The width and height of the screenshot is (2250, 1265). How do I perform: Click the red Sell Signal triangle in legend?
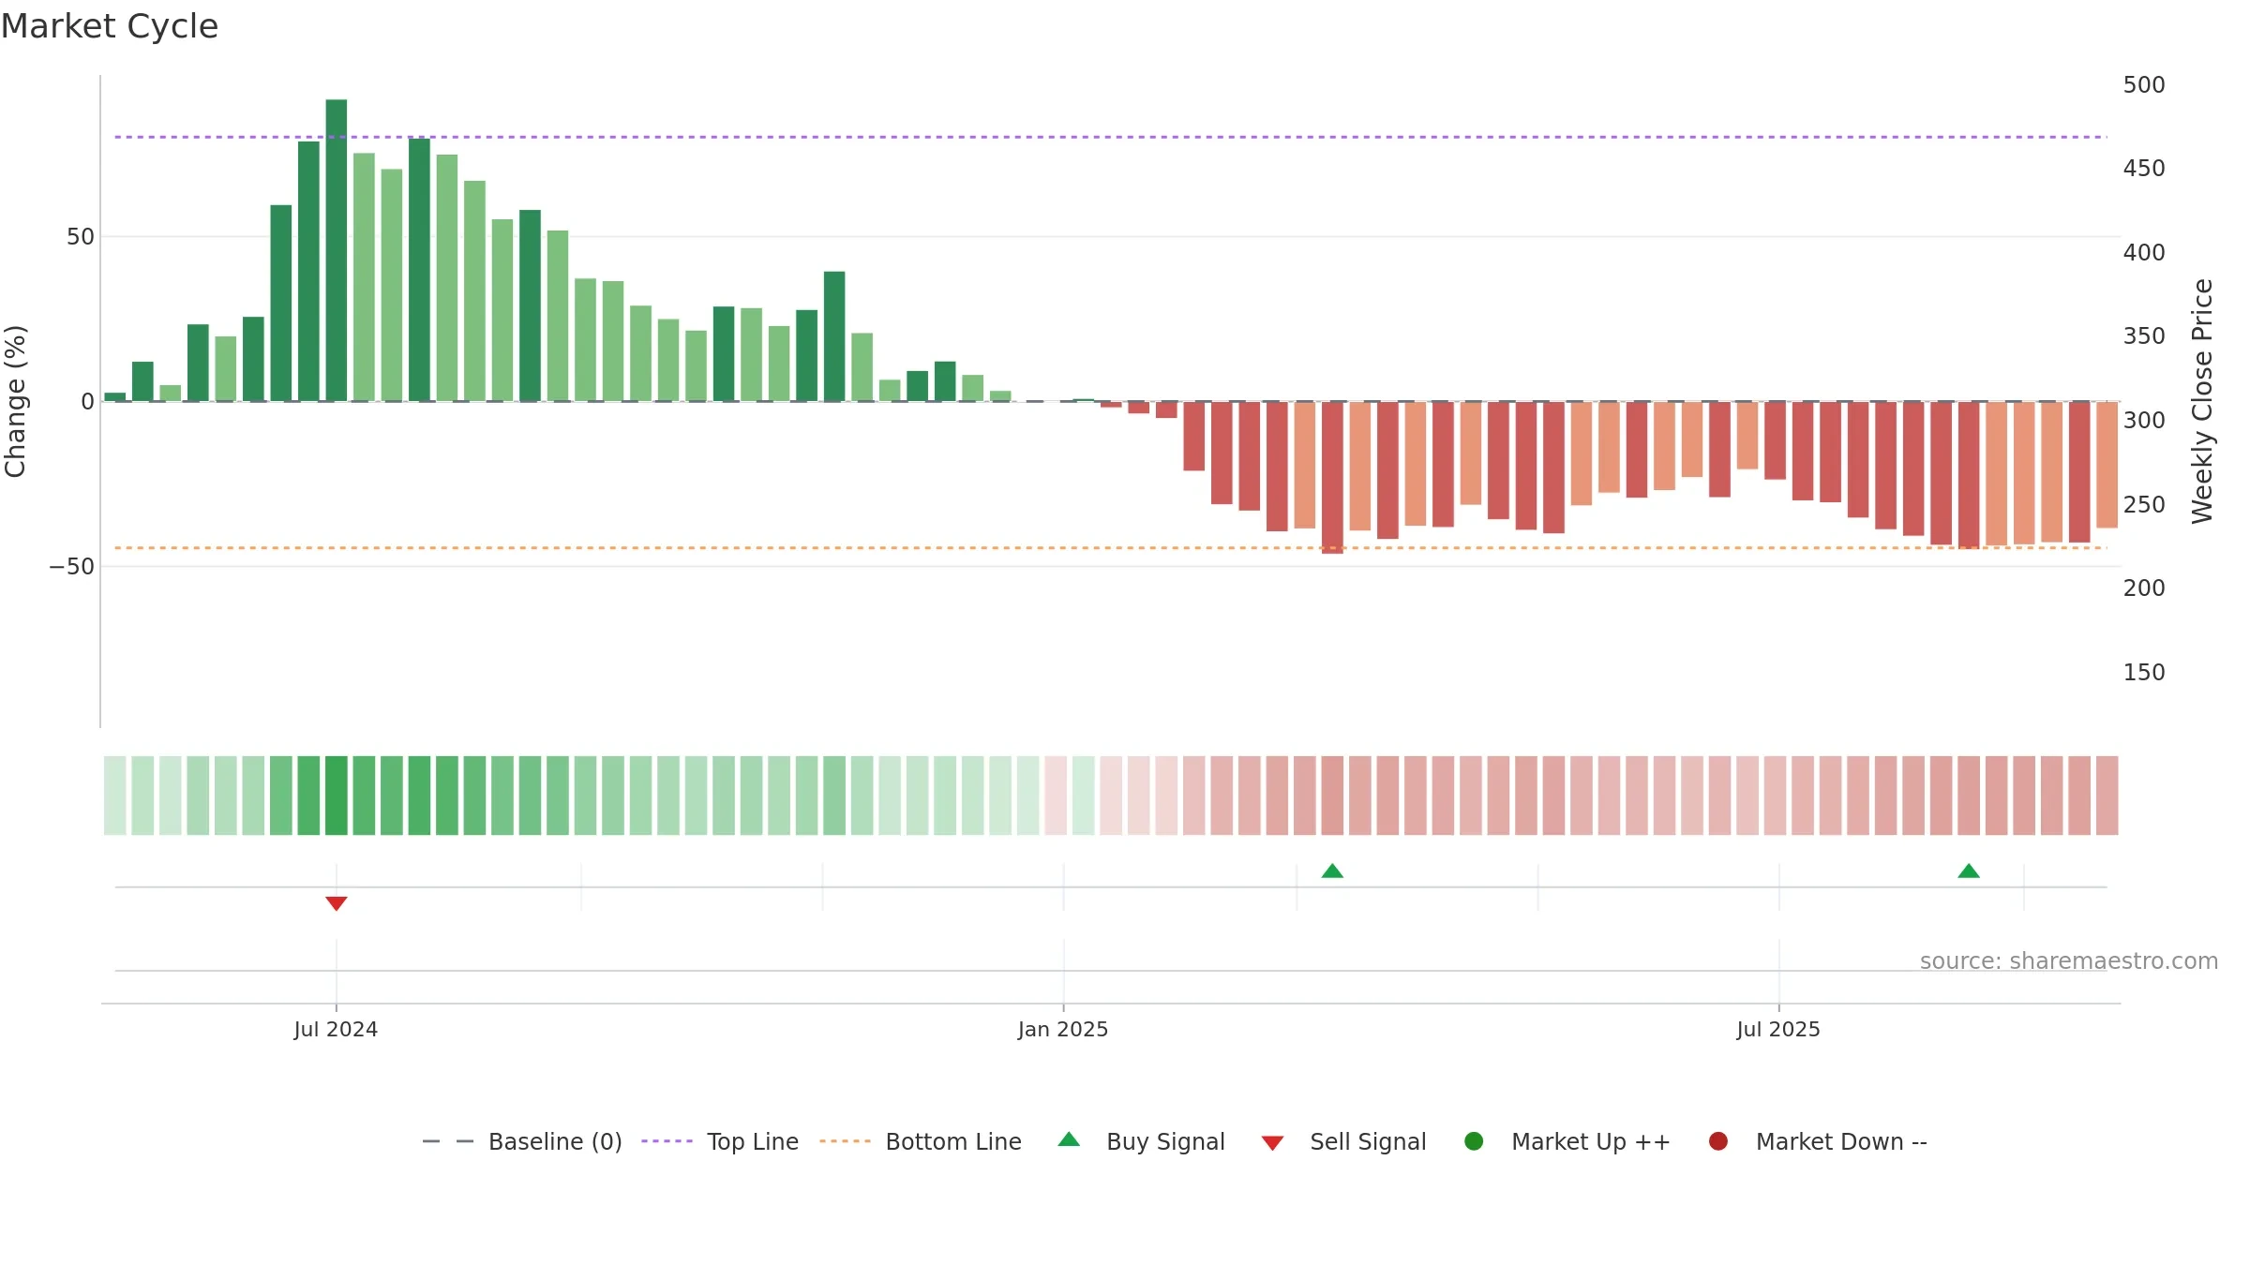(x=1272, y=1143)
